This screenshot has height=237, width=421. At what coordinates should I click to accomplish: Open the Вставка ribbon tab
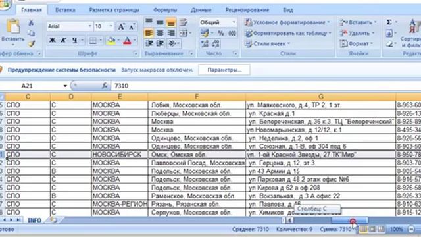click(65, 10)
